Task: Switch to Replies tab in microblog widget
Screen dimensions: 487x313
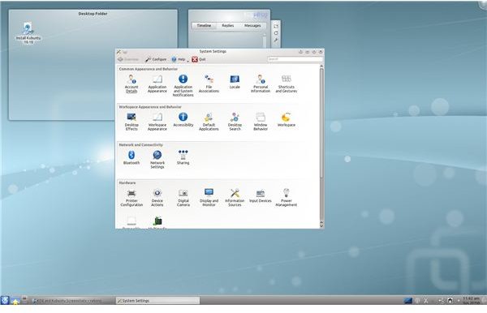Action: (x=227, y=25)
